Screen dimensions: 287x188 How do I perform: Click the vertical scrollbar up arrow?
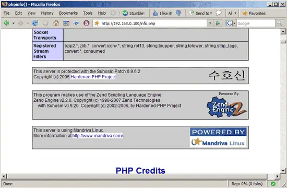pos(283,31)
